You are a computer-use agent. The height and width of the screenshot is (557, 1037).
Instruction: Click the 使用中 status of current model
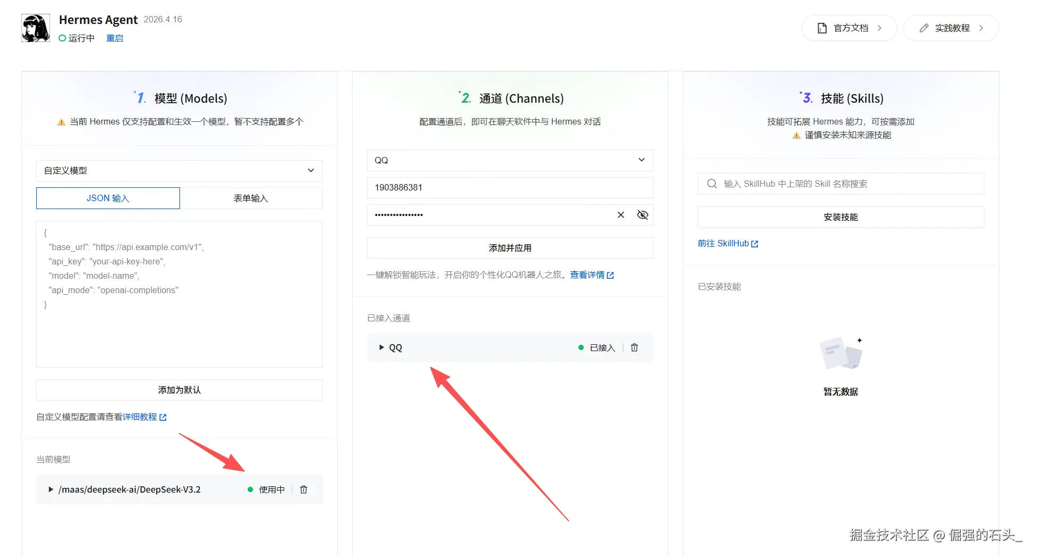coord(272,489)
